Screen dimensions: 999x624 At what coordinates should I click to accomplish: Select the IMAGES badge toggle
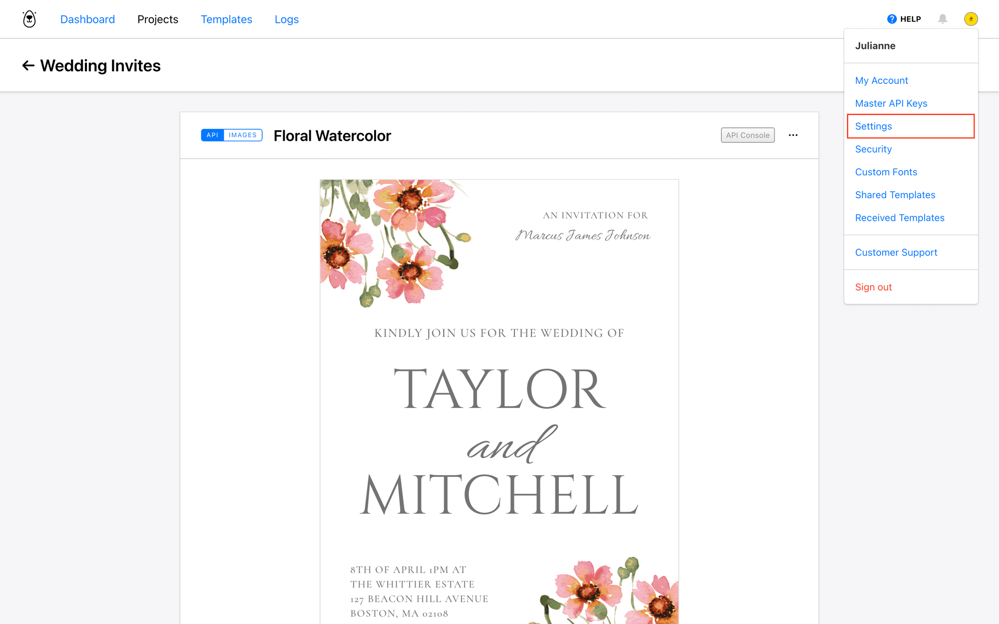[243, 135]
